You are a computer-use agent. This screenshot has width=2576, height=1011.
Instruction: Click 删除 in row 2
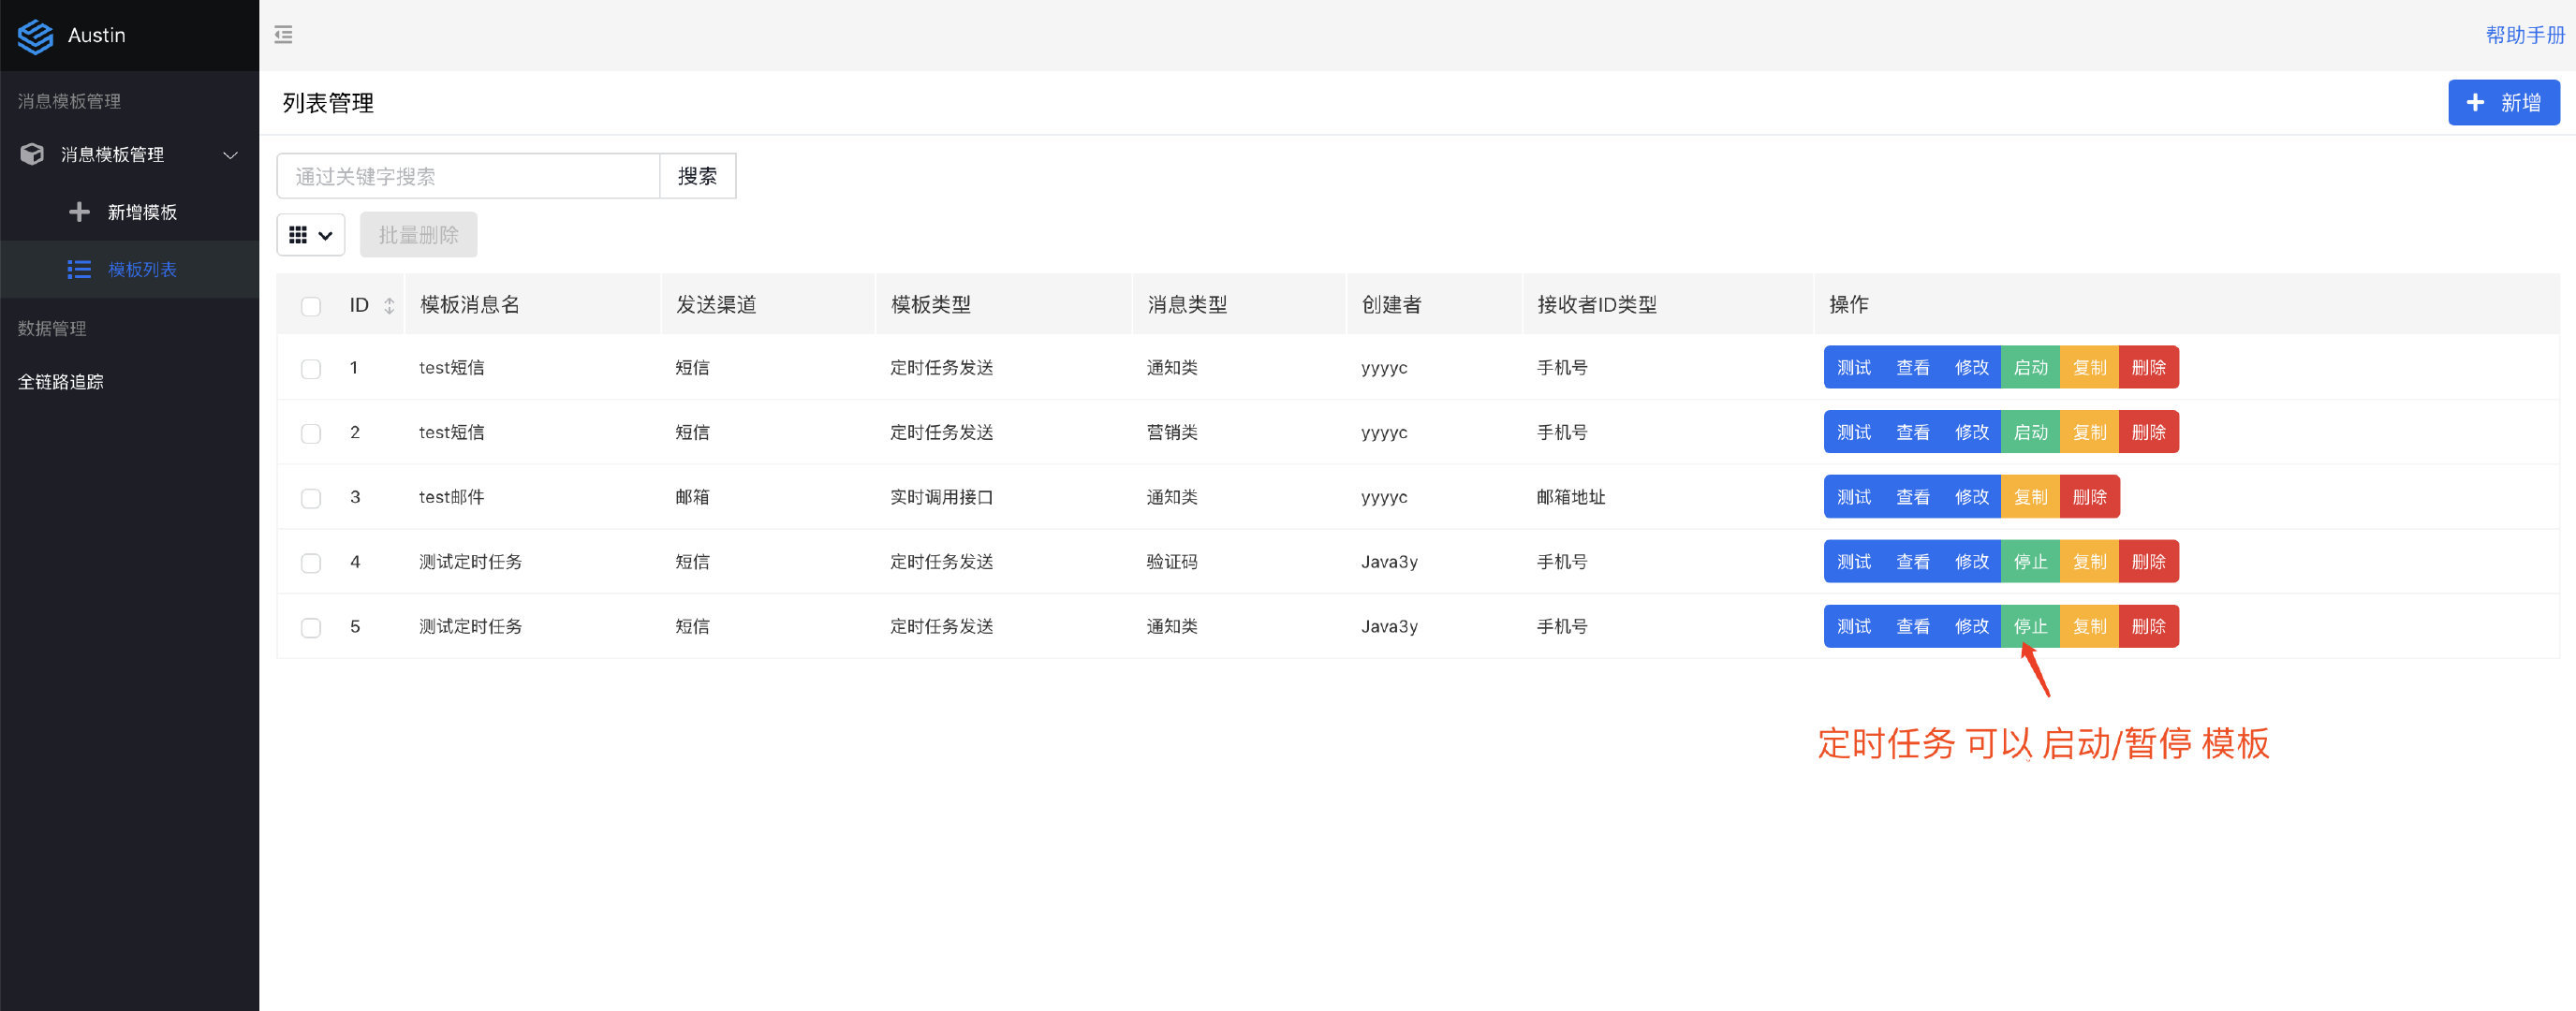[x=2148, y=432]
